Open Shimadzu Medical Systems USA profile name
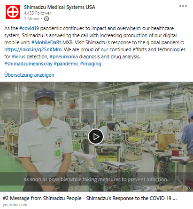 tap(60, 7)
